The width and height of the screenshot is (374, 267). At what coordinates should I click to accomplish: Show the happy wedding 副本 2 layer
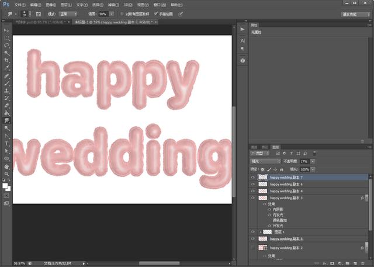(253, 248)
